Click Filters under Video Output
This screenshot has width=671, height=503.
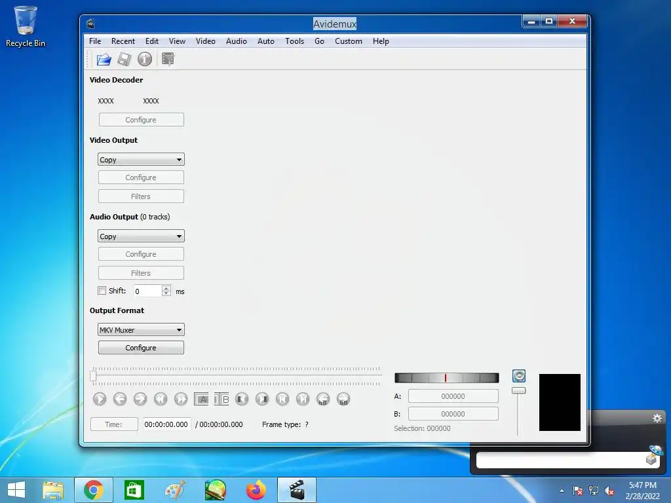click(142, 196)
